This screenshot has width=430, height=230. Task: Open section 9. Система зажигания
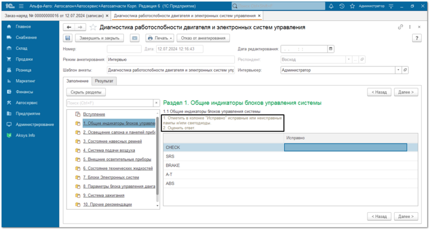104,195
